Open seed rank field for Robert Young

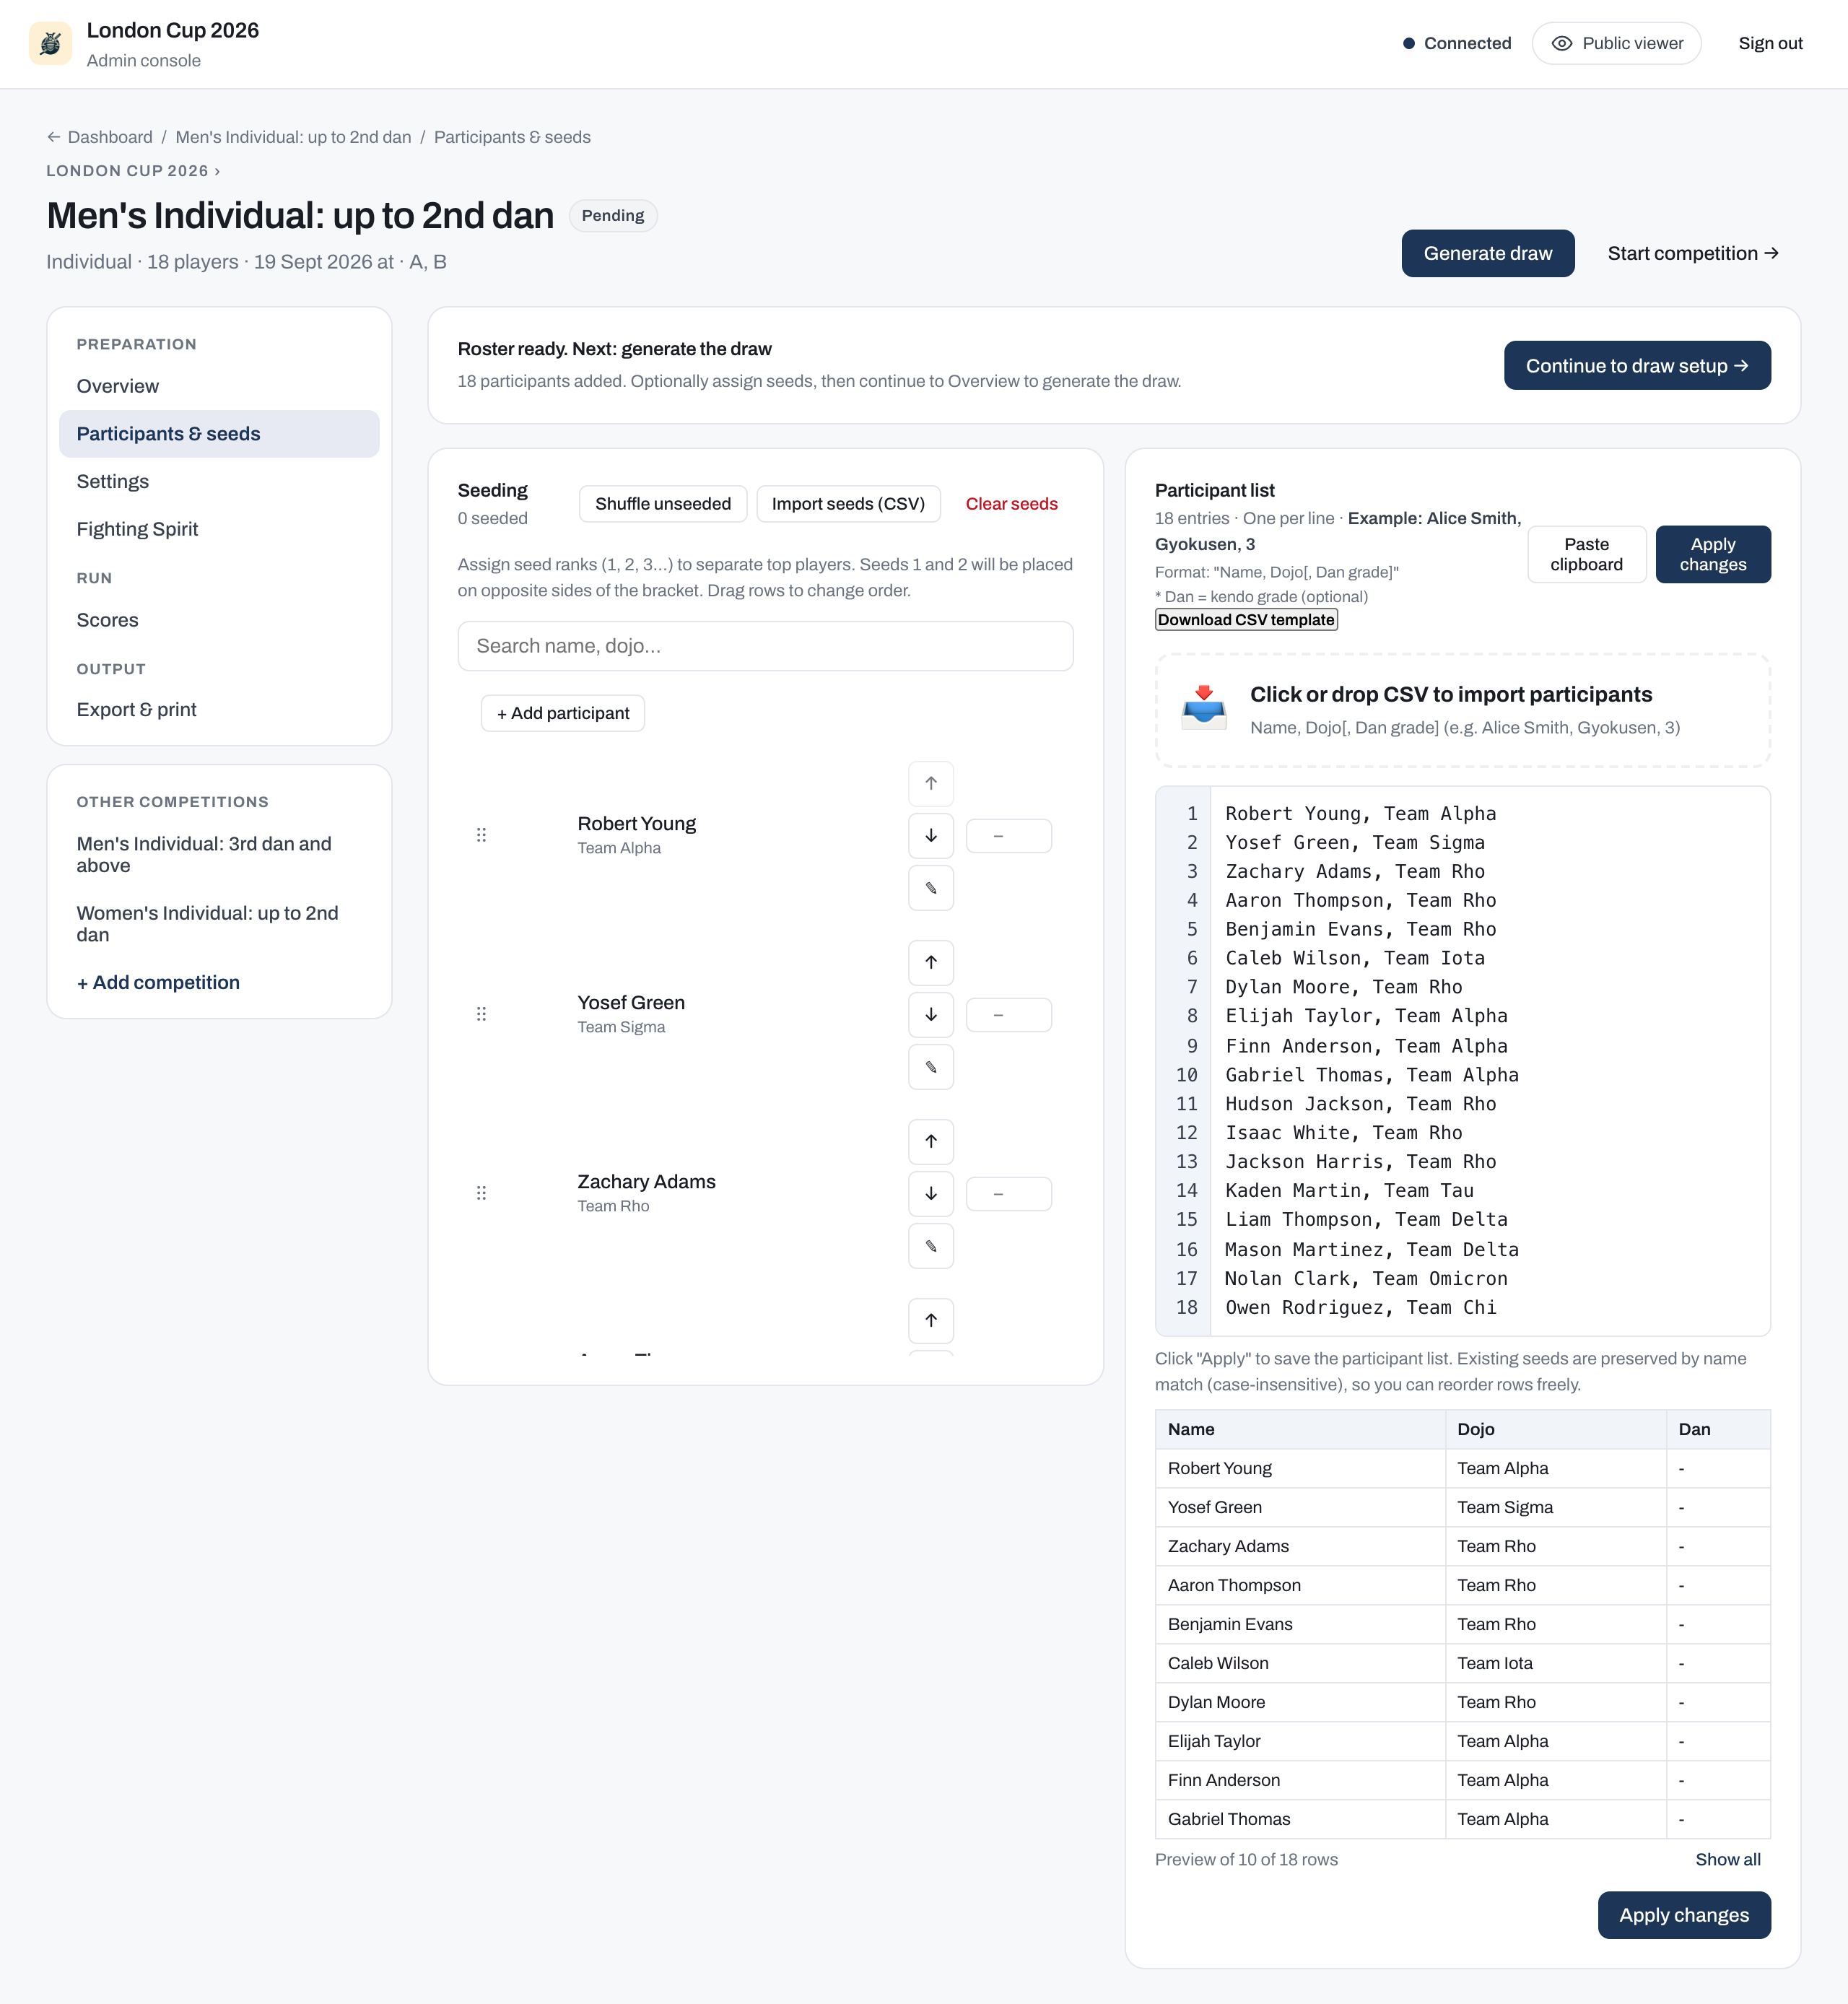1008,836
